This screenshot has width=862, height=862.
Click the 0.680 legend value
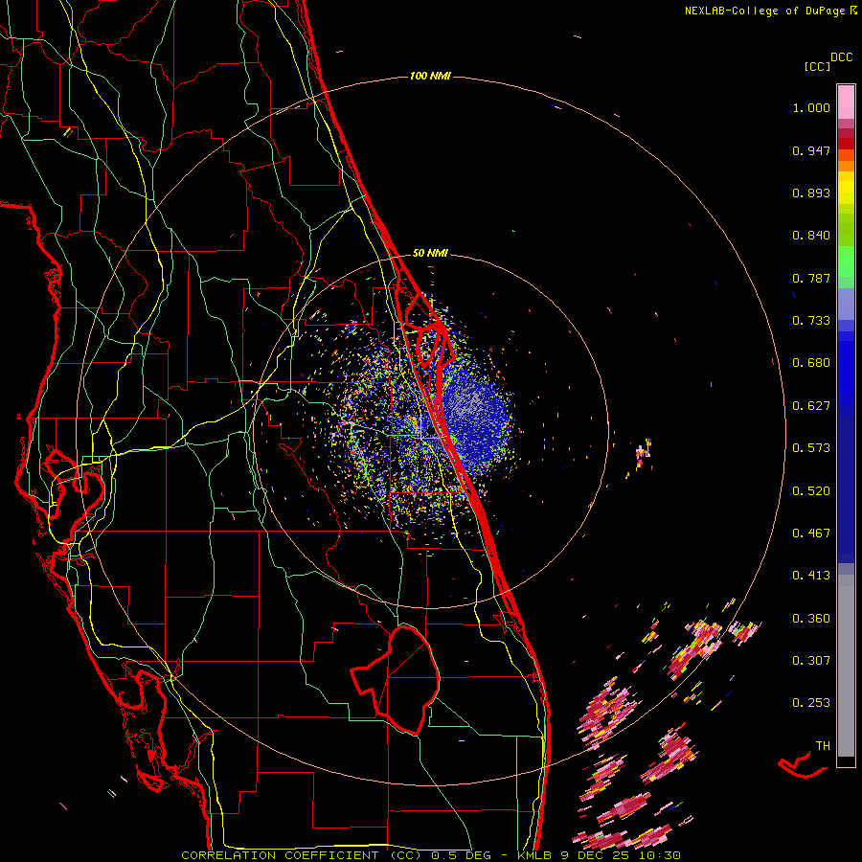(x=811, y=363)
